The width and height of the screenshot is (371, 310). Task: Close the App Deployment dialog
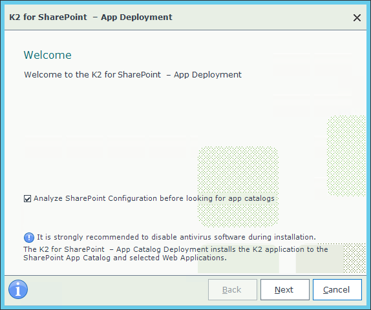[357, 17]
